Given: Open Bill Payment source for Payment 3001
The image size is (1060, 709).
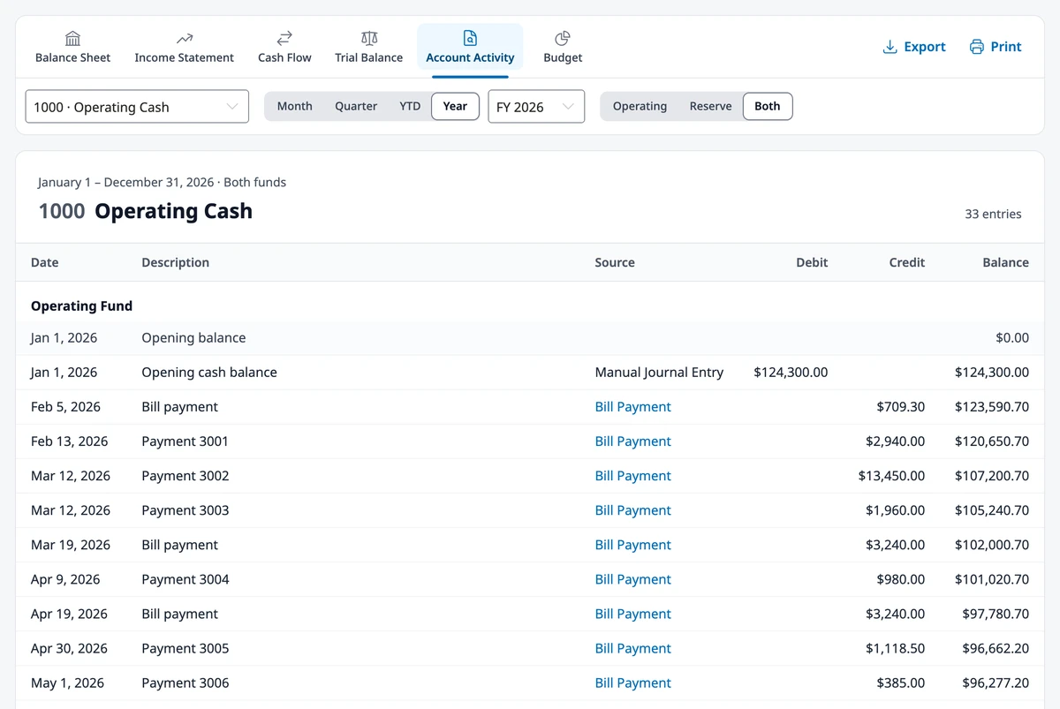Looking at the screenshot, I should tap(632, 441).
